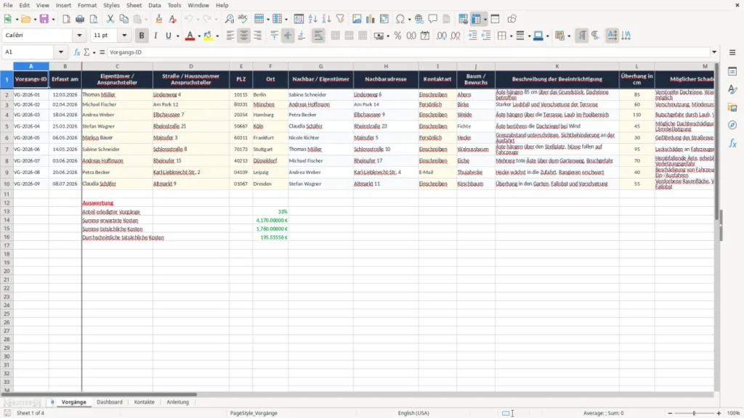Open the Calibri font name dropdown
The height and width of the screenshot is (418, 744).
(x=79, y=36)
